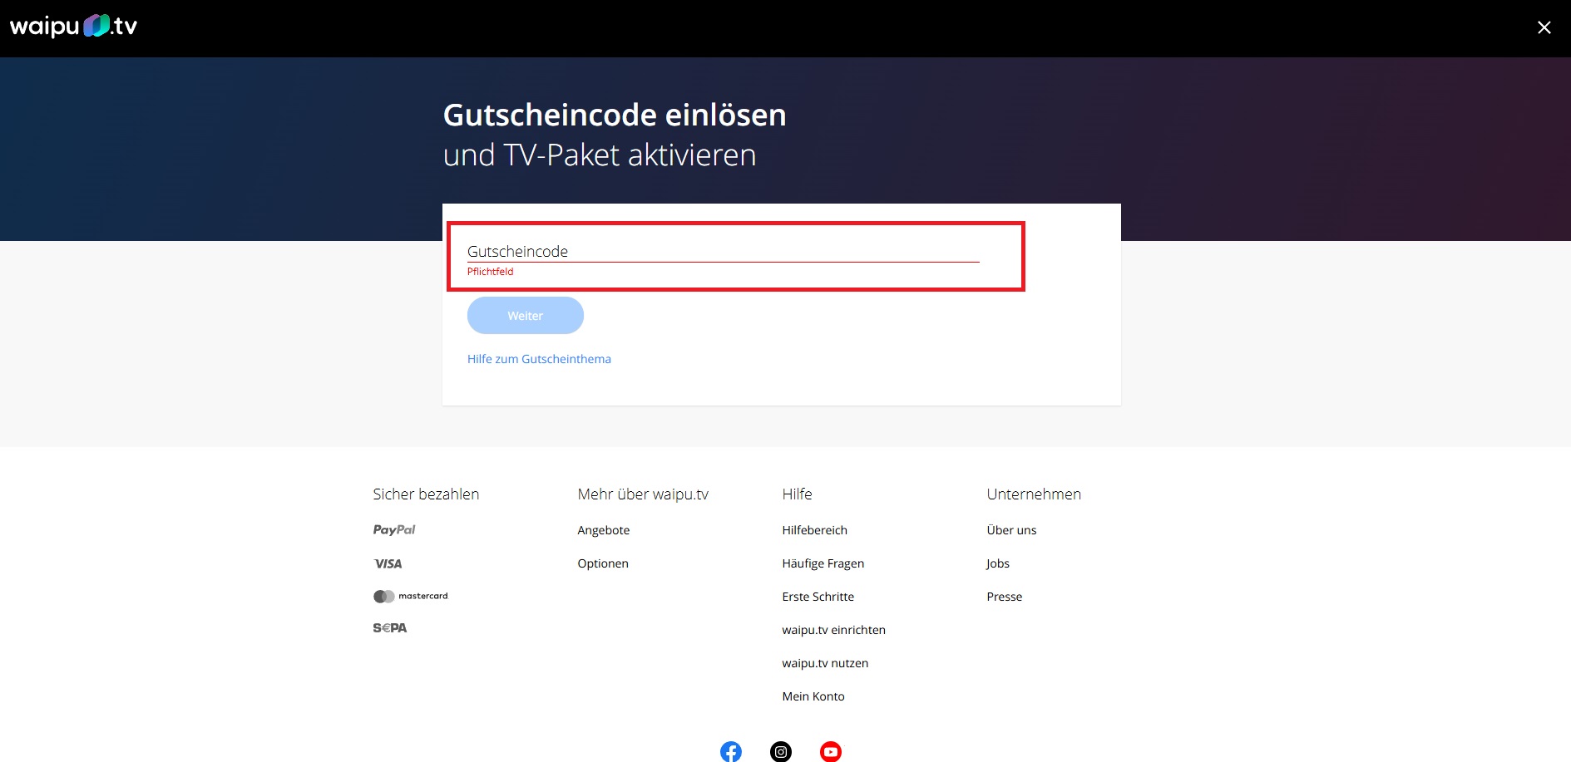The height and width of the screenshot is (762, 1571).
Task: Visit the Facebook page icon
Action: coord(731,751)
